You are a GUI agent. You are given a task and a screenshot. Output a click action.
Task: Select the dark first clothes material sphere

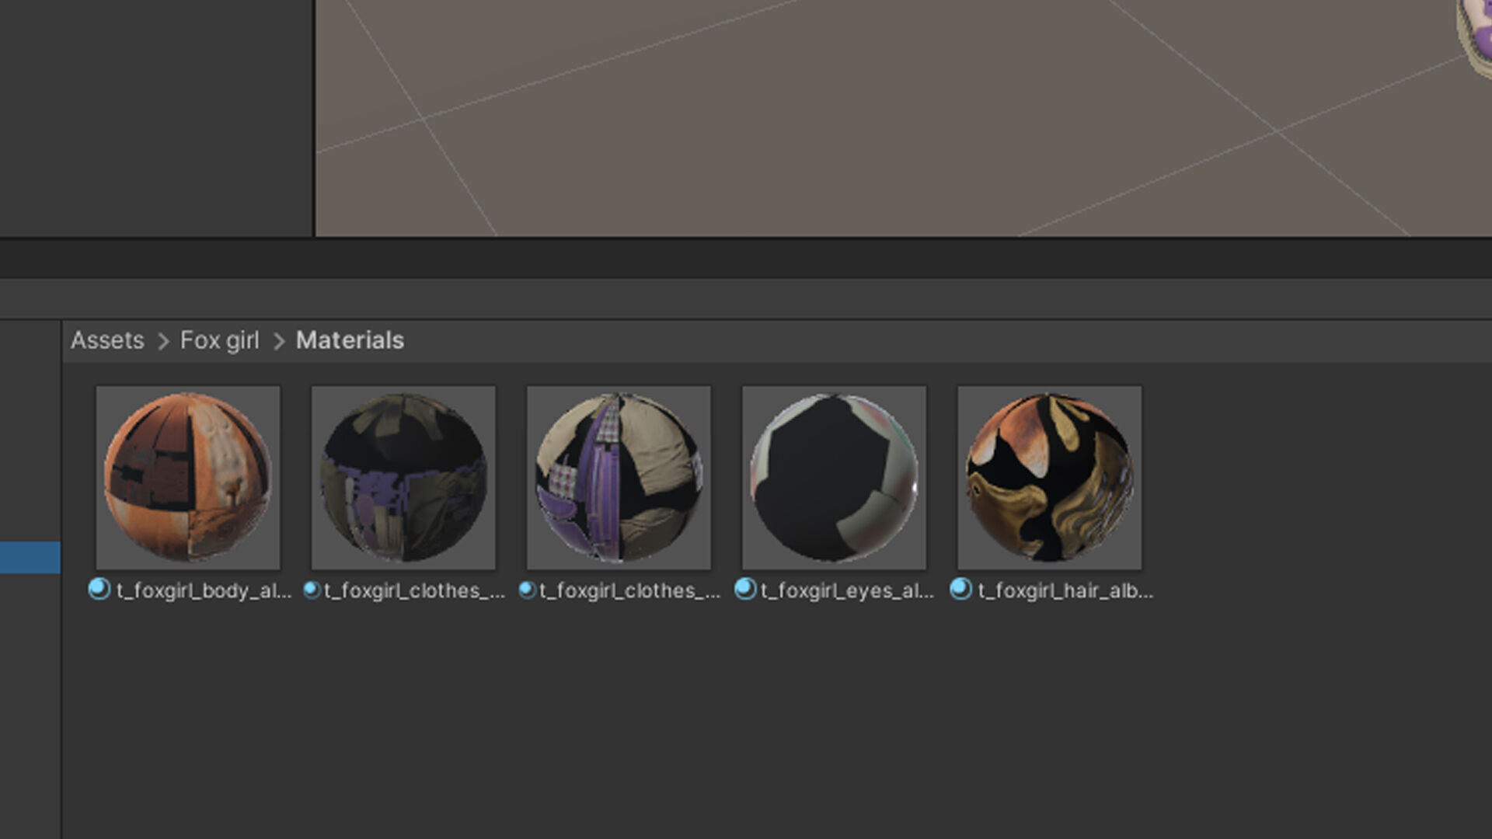click(403, 477)
